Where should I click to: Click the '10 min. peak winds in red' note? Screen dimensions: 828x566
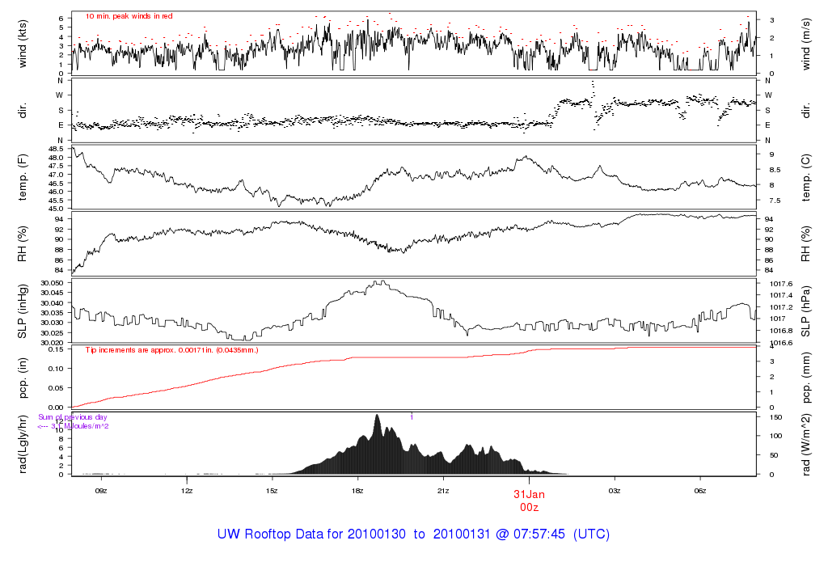(x=129, y=16)
